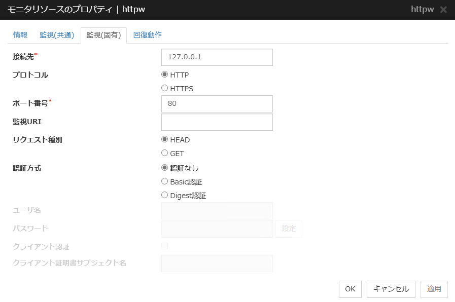Apply changes with the 適用 button

point(434,289)
